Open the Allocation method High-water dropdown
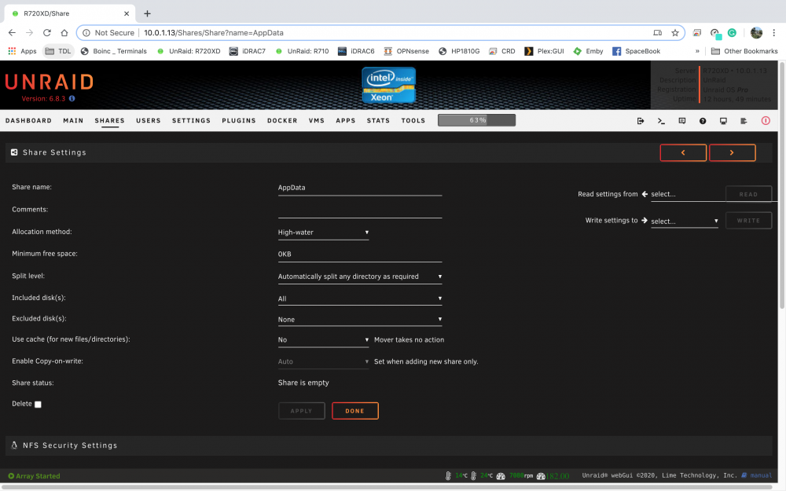The width and height of the screenshot is (786, 491). tap(323, 233)
